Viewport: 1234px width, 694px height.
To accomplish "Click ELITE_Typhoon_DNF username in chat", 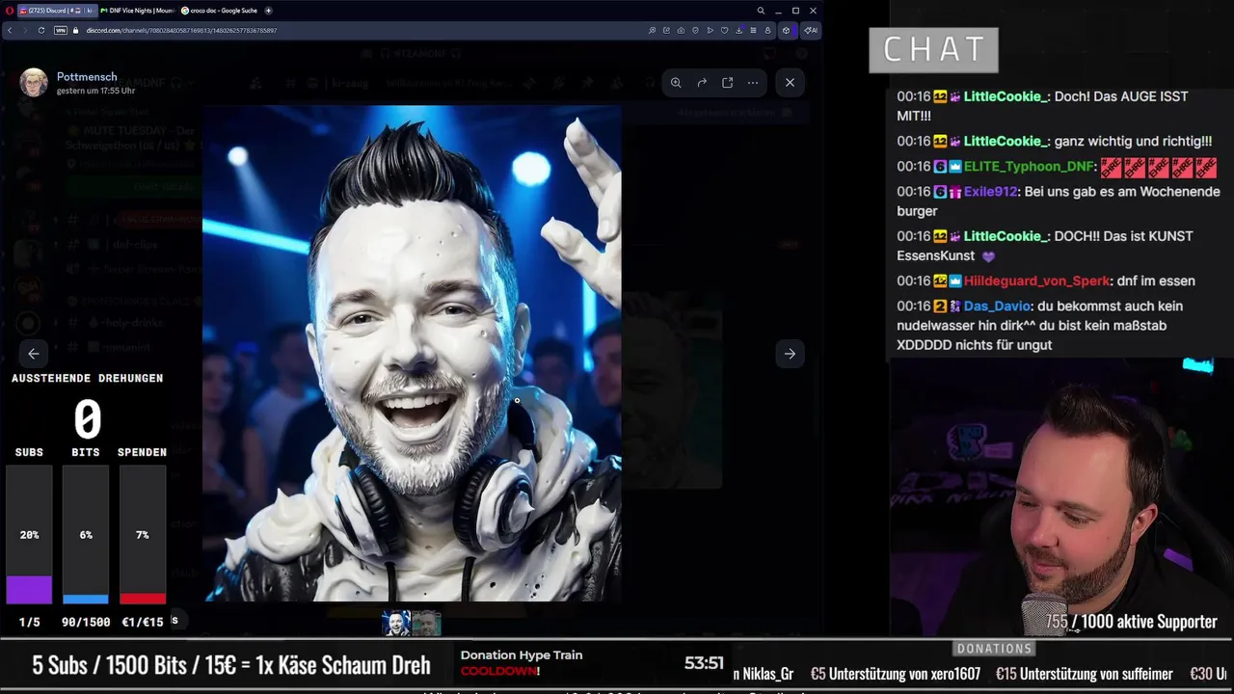I will 1030,167.
